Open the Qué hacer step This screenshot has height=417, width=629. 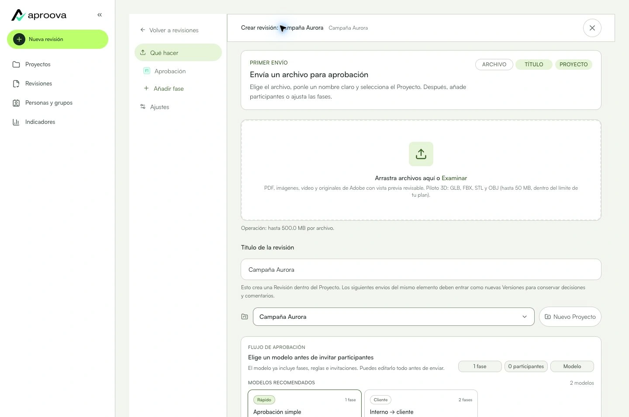coord(178,53)
